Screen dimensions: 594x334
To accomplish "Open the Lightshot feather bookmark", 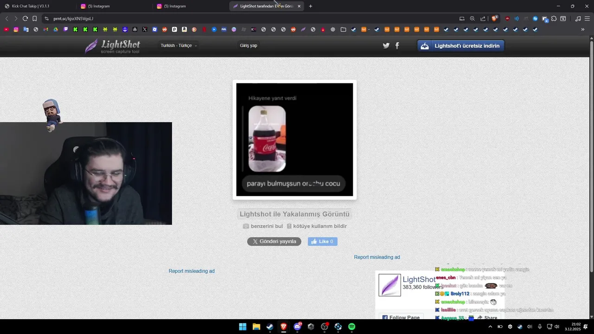I will pos(303,29).
